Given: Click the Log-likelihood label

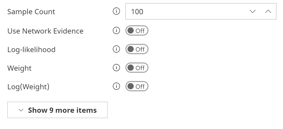Looking at the screenshot, I should pyautogui.click(x=31, y=50).
